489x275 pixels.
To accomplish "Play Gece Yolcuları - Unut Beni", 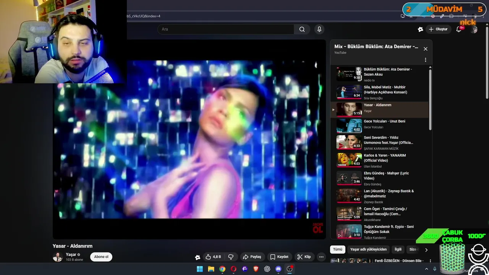I will pyautogui.click(x=379, y=126).
